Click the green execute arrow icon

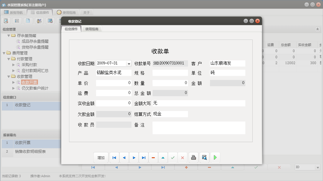coord(215,157)
